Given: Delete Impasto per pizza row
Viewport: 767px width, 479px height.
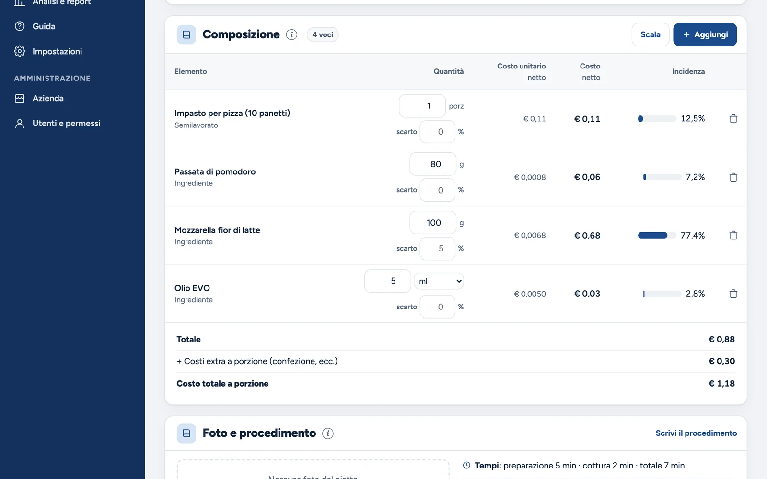Looking at the screenshot, I should point(733,119).
